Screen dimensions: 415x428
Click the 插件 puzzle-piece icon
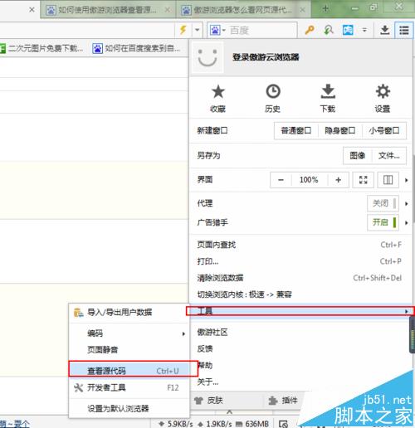click(x=273, y=400)
